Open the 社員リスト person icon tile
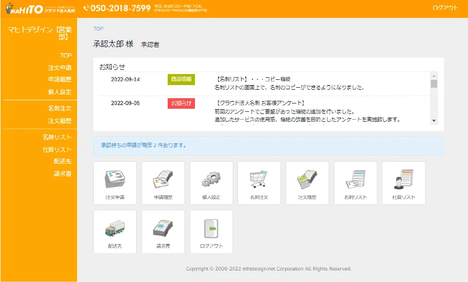The image size is (468, 282). coord(404,183)
